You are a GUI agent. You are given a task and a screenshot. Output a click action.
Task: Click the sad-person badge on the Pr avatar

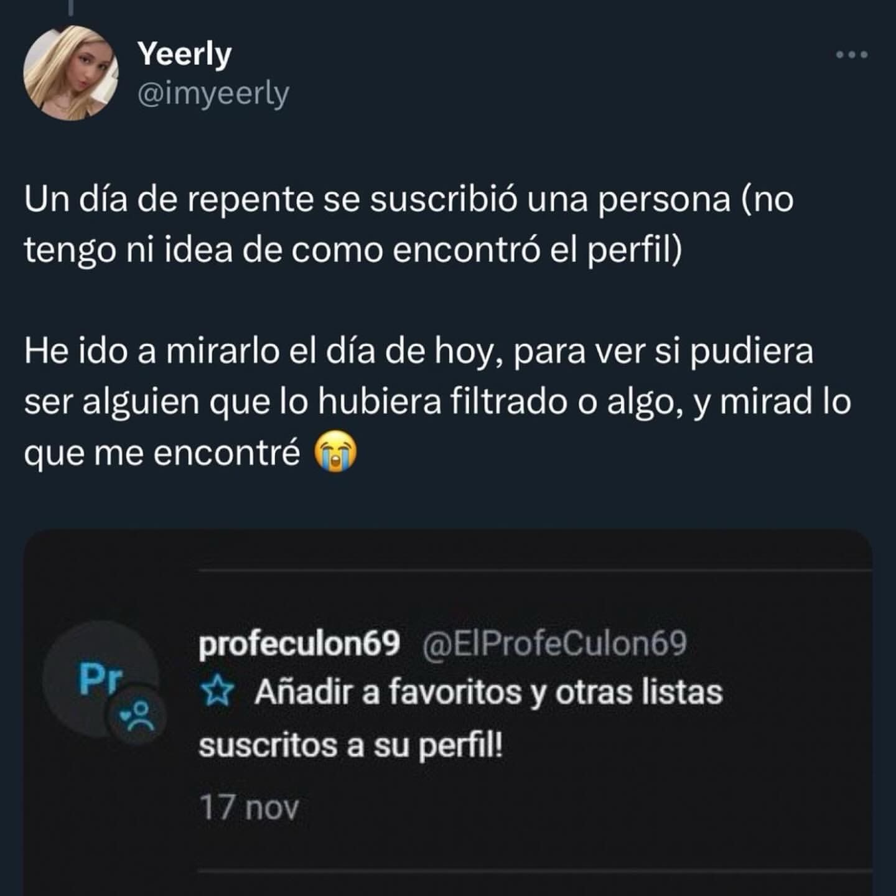click(138, 715)
